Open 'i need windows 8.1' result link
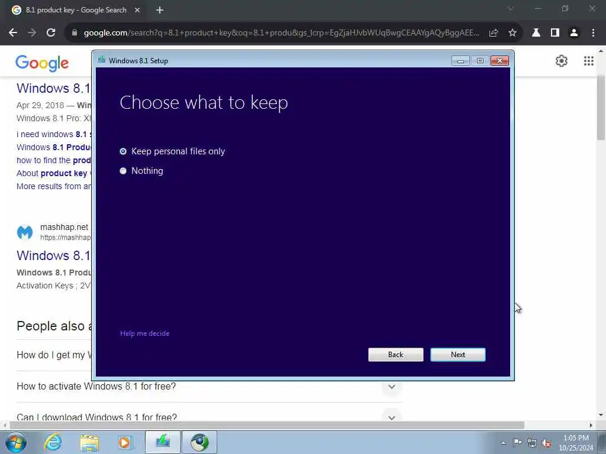This screenshot has width=606, height=454. [x=54, y=134]
